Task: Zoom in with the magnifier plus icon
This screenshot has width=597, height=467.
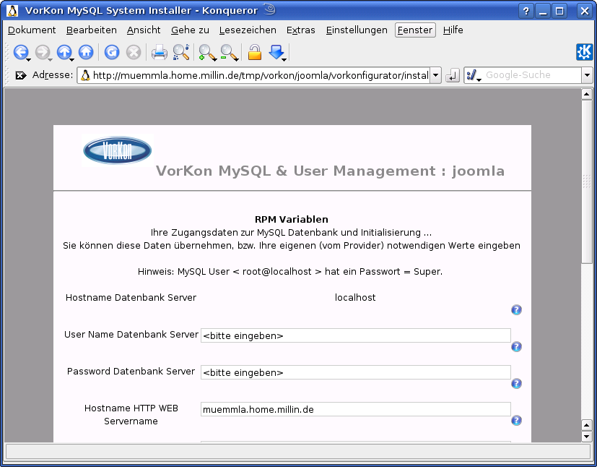Action: pos(207,52)
